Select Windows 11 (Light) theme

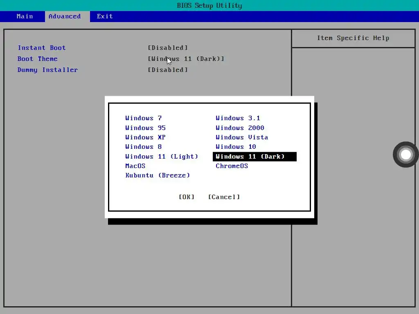pos(162,157)
